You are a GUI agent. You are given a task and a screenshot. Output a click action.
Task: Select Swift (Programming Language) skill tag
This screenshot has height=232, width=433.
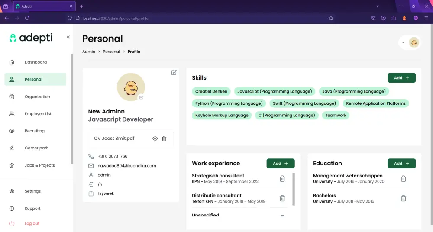tap(304, 103)
